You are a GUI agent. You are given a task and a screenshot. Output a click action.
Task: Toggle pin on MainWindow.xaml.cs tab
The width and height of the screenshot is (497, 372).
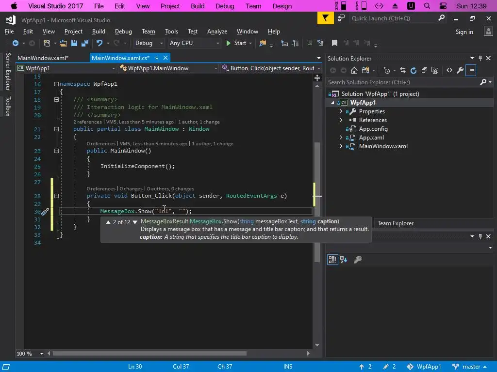coord(156,58)
